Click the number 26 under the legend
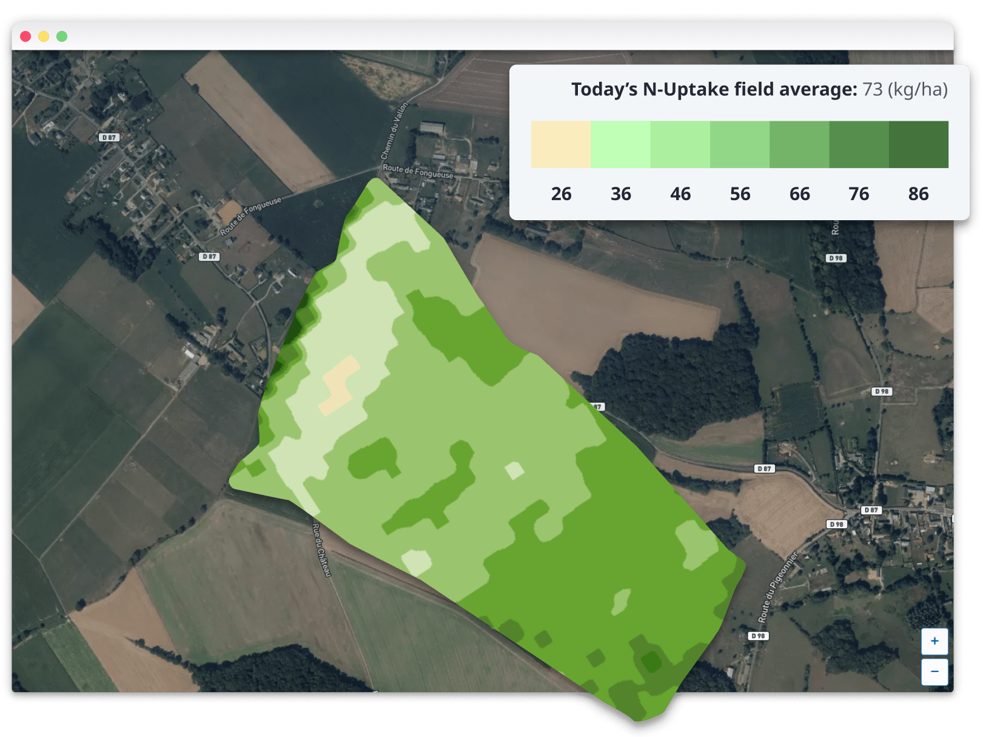 [561, 194]
